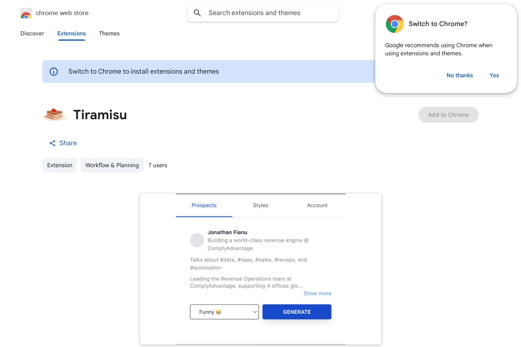This screenshot has height=347, width=521.
Task: Focus the Search extensions and themes field
Action: (x=263, y=13)
